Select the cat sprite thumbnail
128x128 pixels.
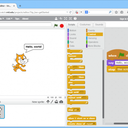[2, 112]
